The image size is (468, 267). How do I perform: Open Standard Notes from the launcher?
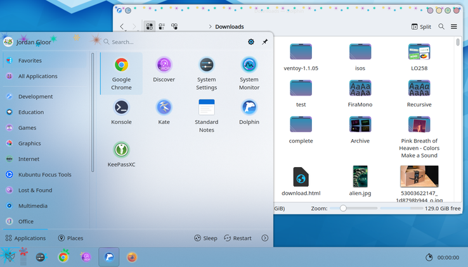coord(207,116)
